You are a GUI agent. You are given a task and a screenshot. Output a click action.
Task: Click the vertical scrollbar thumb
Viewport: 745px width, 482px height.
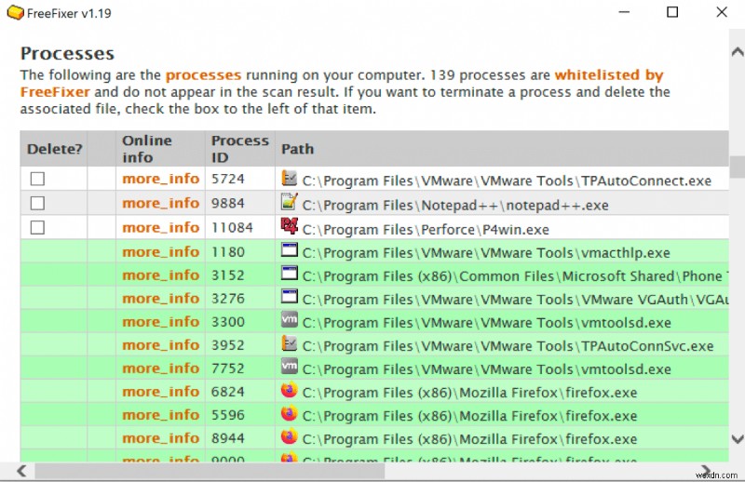[x=738, y=167]
